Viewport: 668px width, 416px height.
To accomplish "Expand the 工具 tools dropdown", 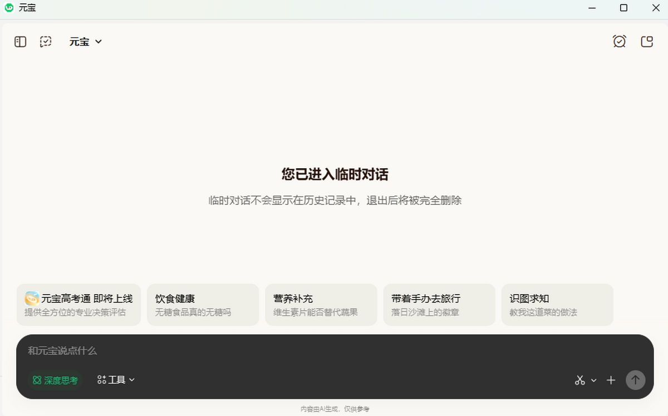I will pos(116,380).
